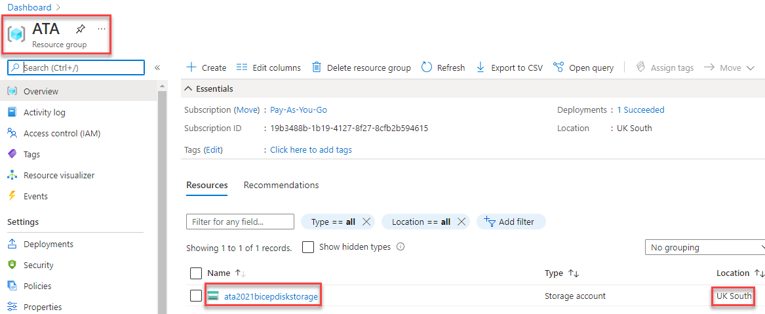Open the ata2021bicepdiskstorage storage account link
Image resolution: width=765 pixels, height=314 pixels.
271,296
